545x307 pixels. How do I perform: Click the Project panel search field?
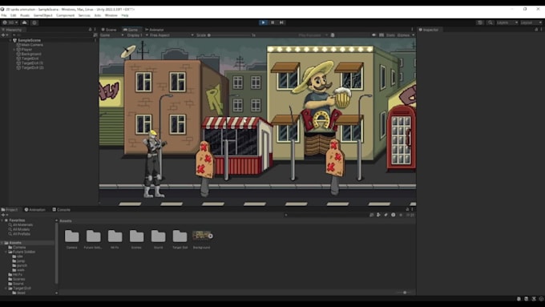[326, 215]
